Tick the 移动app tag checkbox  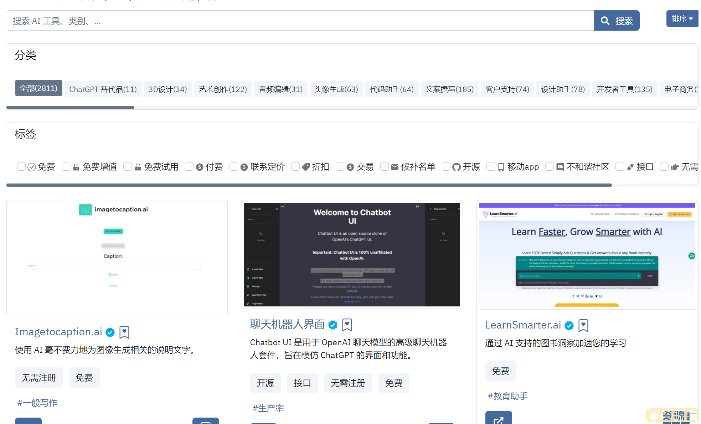tap(491, 166)
